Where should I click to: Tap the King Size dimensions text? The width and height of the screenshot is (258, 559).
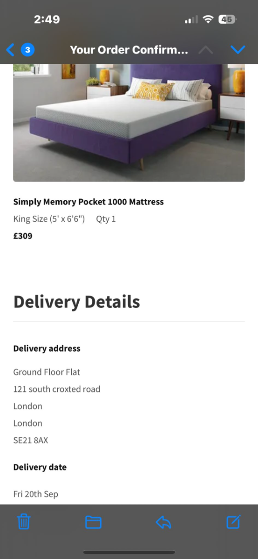pos(49,219)
